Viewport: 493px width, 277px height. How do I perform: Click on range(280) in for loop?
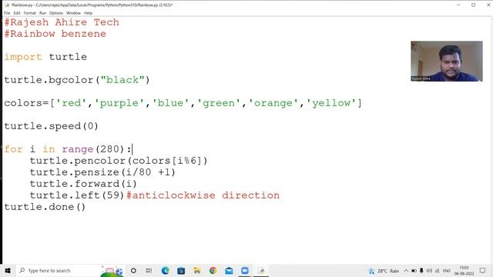tap(93, 149)
